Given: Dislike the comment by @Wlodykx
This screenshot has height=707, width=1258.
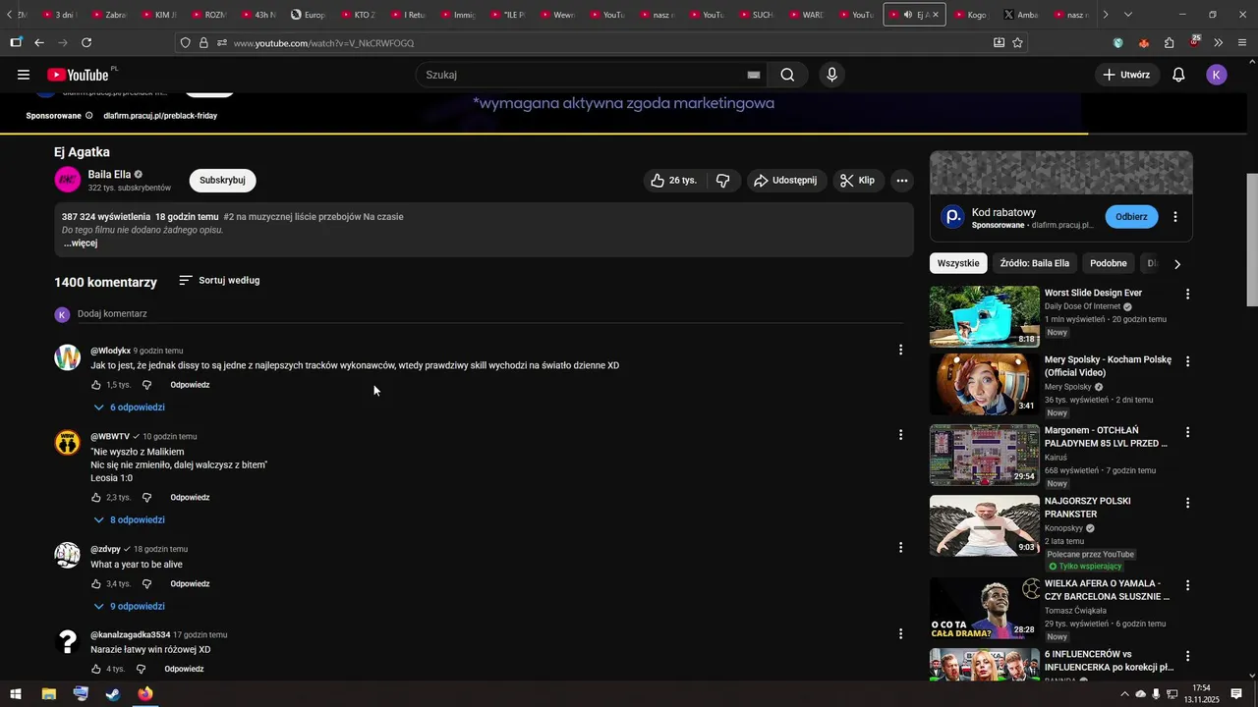Looking at the screenshot, I should 146,385.
